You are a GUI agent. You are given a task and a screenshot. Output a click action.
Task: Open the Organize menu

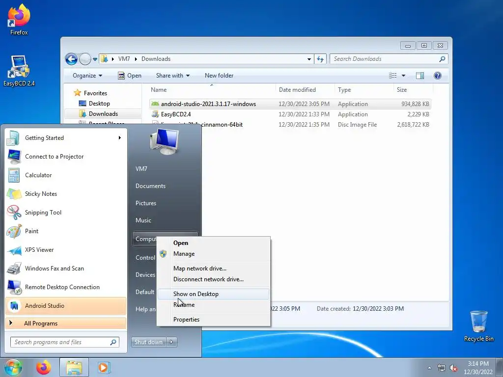[x=87, y=76]
